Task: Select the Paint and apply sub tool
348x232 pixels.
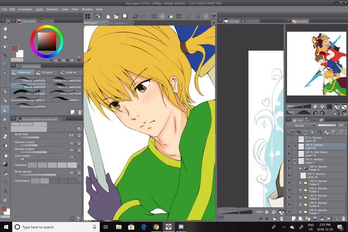Action: 29,93
